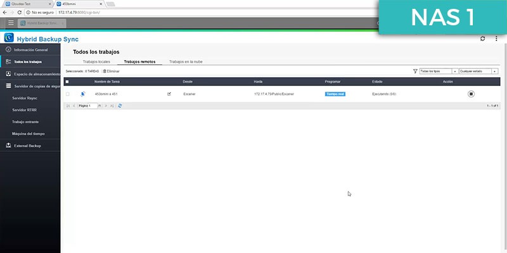Switch to the Trabajos en la nube tab
The width and height of the screenshot is (507, 253).
coord(186,61)
